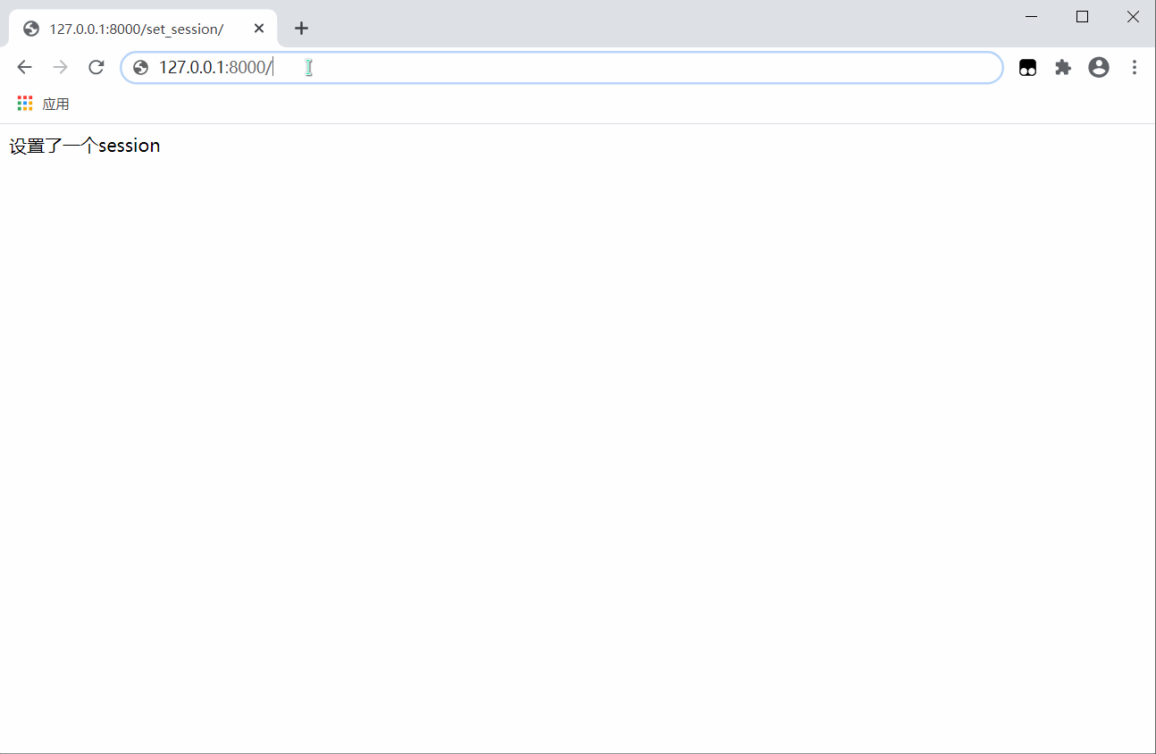Reload the current page
Screen dimensions: 1156x754
[x=96, y=67]
